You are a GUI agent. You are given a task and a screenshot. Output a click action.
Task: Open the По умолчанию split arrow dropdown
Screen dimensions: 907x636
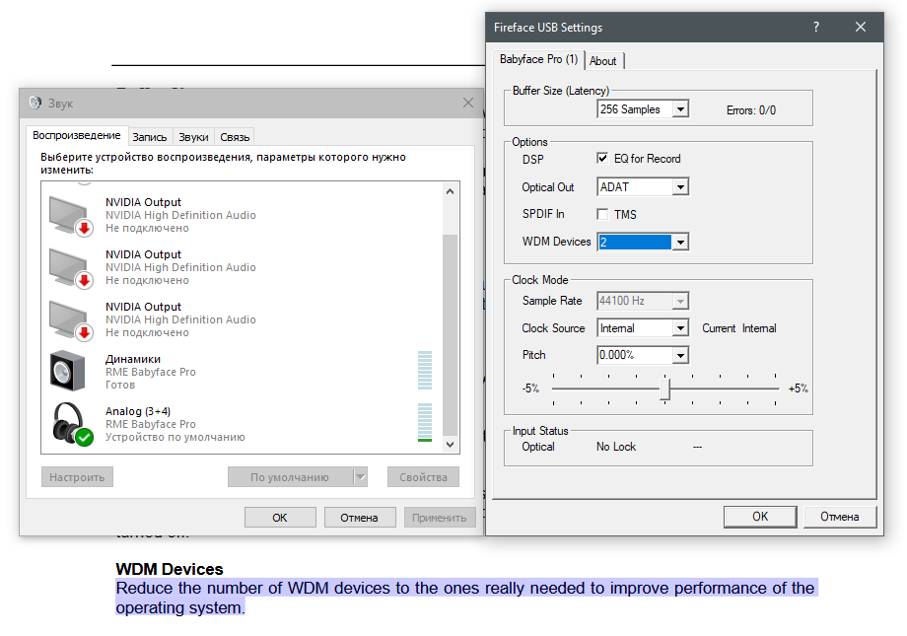point(361,477)
